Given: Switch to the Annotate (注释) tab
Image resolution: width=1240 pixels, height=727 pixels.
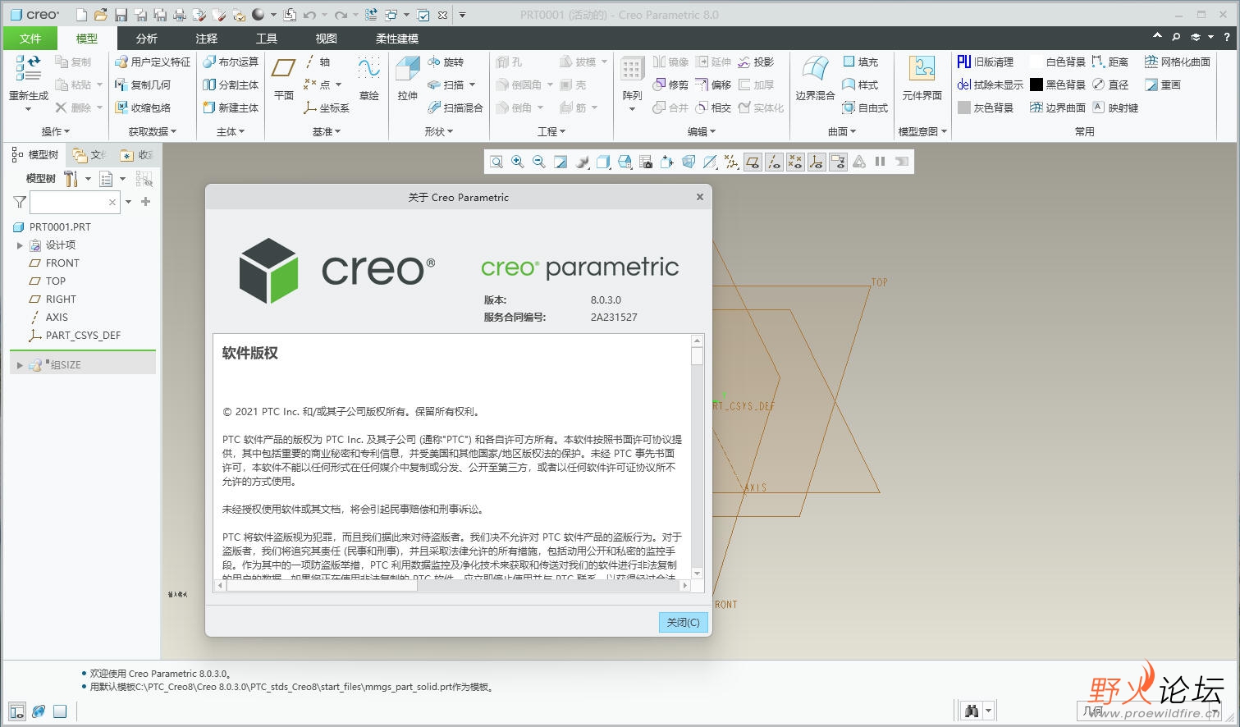Looking at the screenshot, I should click(x=207, y=38).
